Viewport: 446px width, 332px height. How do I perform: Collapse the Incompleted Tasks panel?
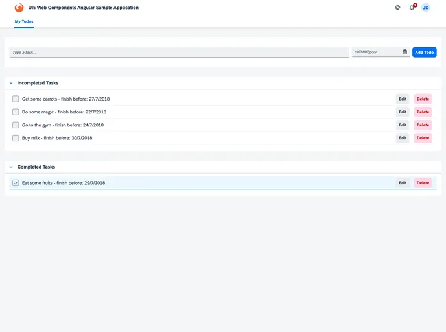(x=11, y=83)
